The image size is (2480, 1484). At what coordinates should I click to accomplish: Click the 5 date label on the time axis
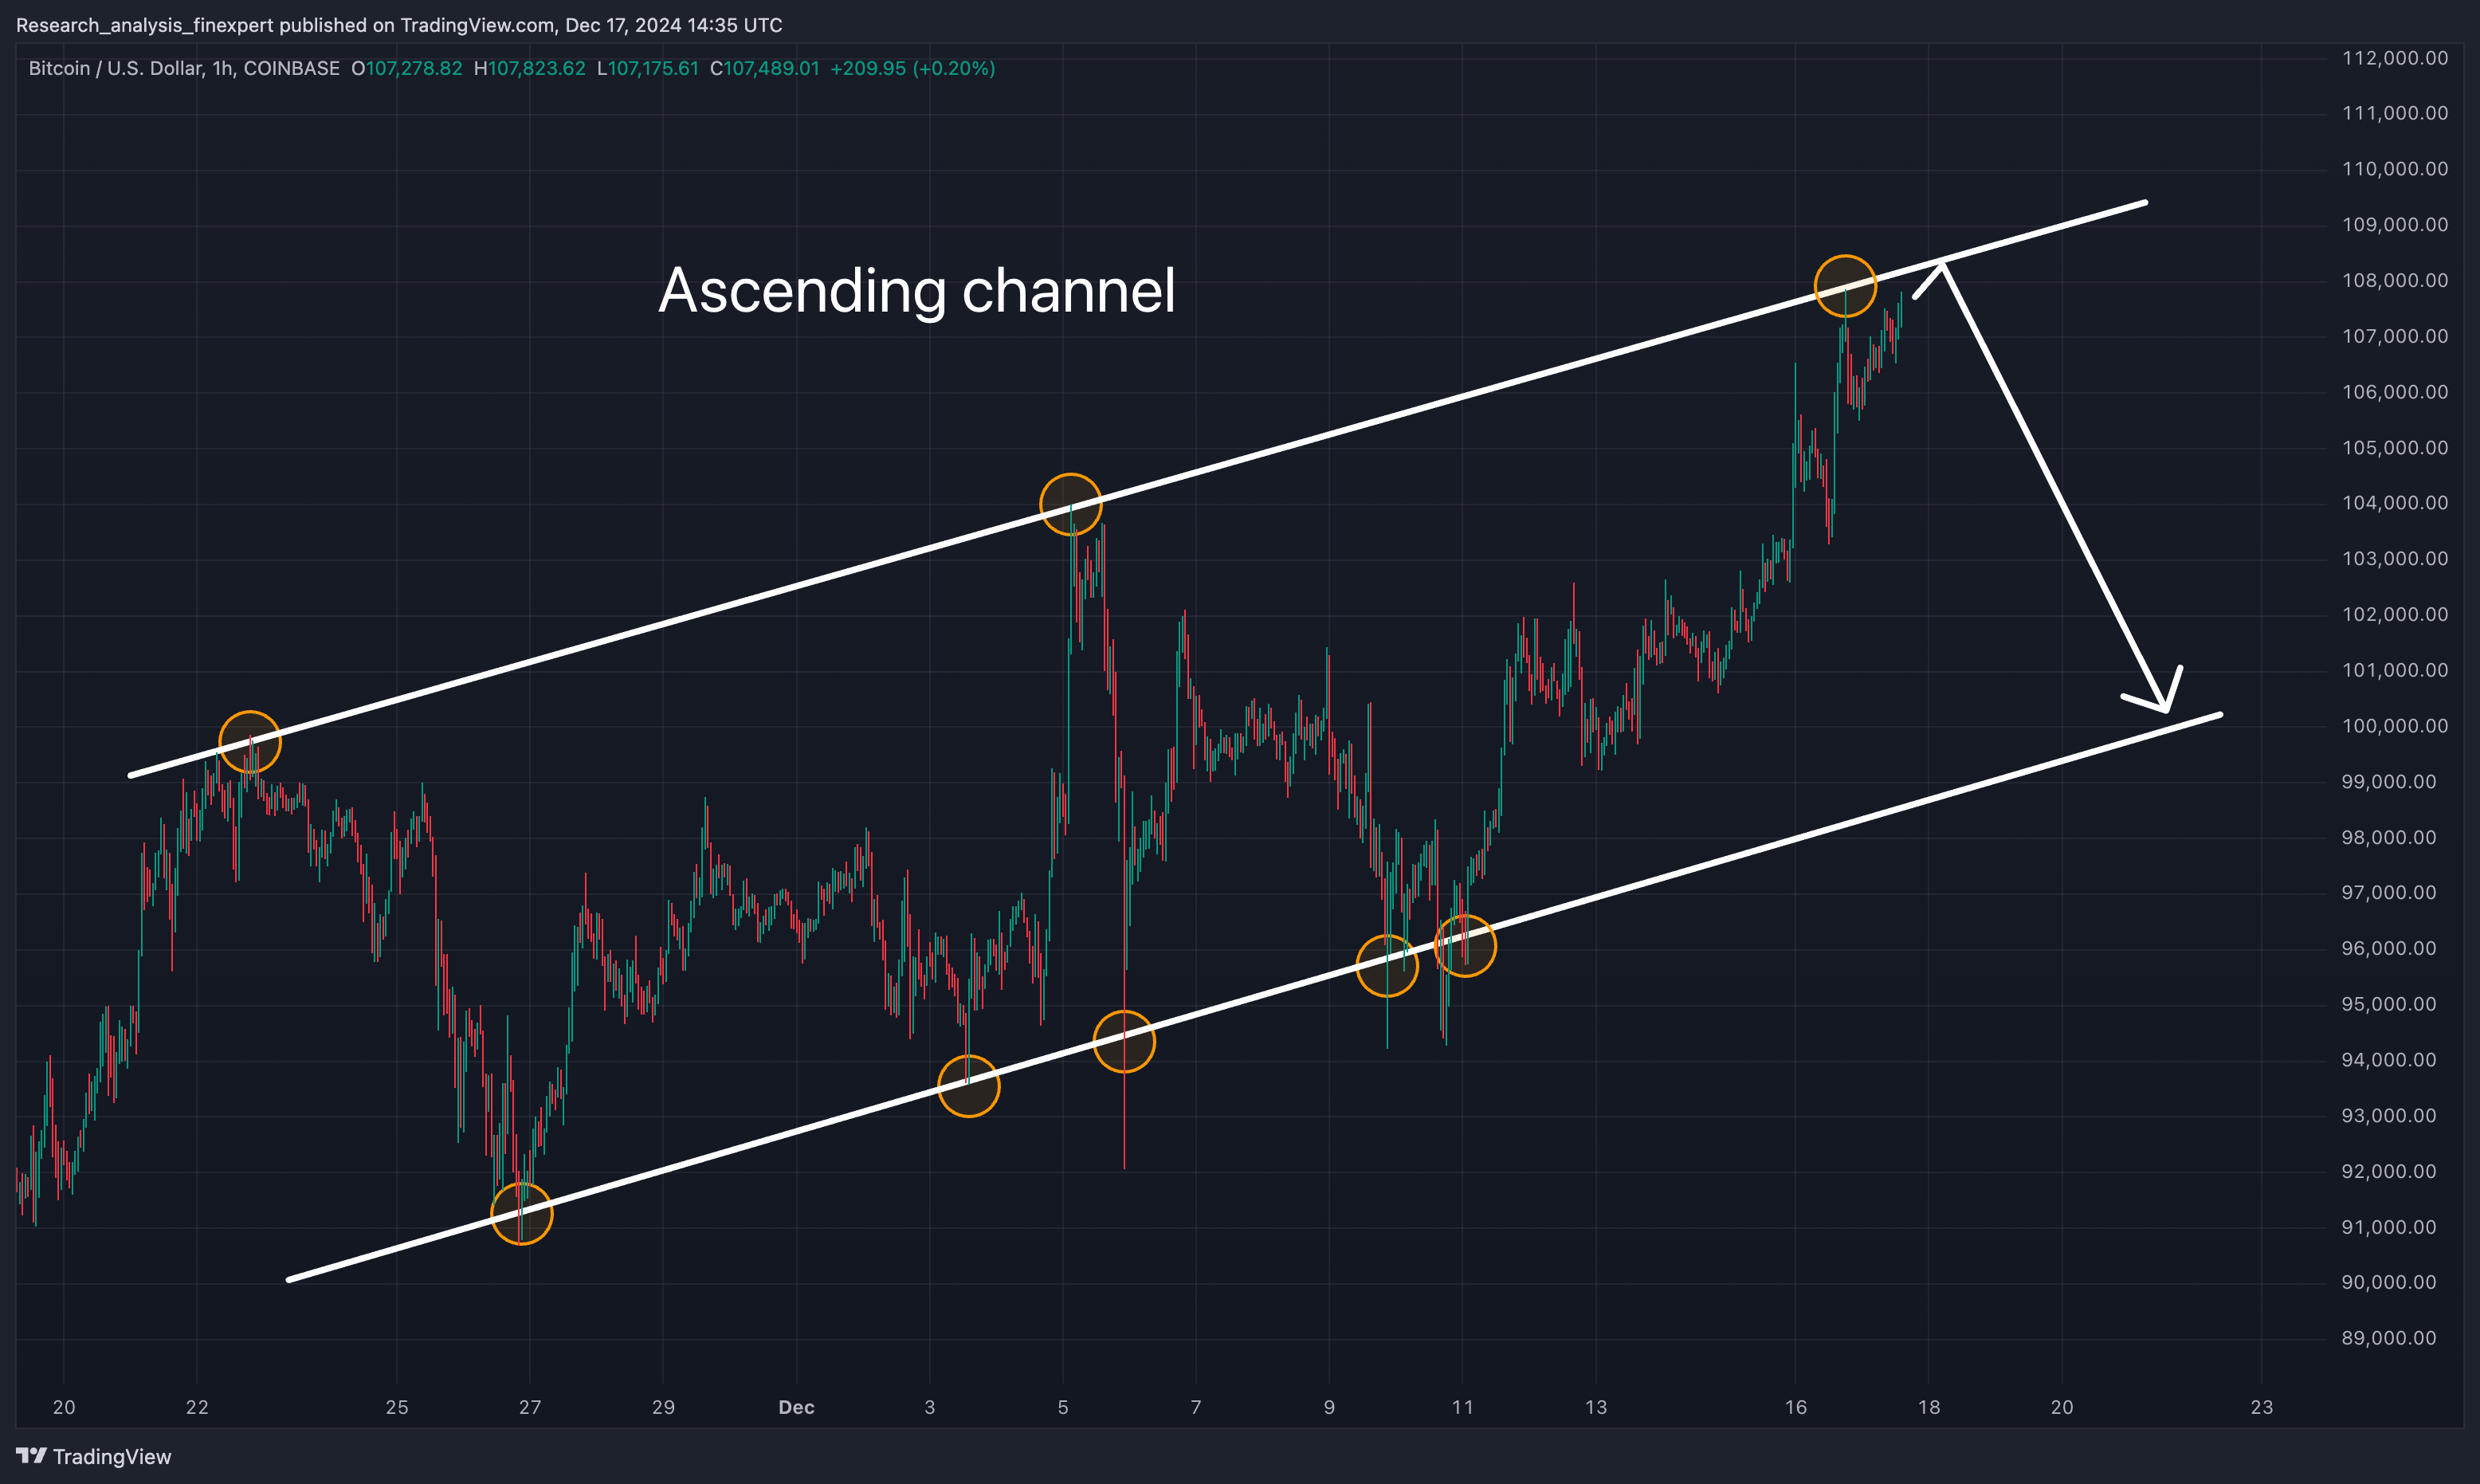(x=1062, y=1407)
